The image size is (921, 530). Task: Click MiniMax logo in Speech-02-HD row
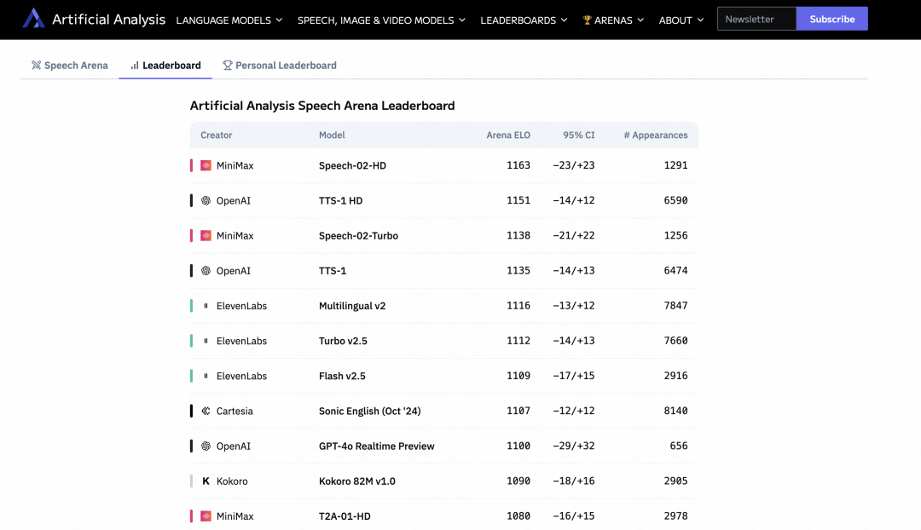pyautogui.click(x=206, y=165)
